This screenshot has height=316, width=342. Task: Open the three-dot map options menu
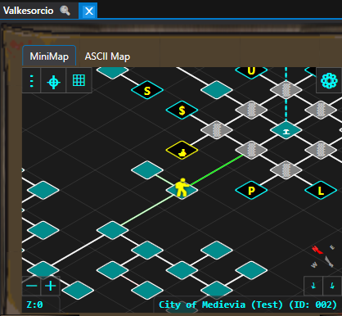32,81
